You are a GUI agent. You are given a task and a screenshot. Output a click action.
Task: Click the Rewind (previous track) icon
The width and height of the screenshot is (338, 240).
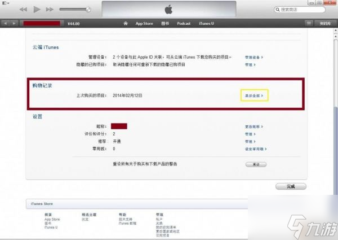click(x=24, y=10)
